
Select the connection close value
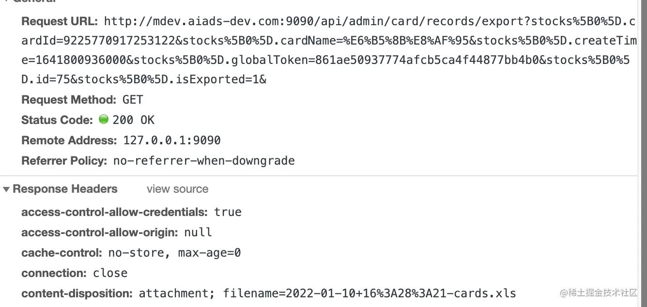click(110, 273)
